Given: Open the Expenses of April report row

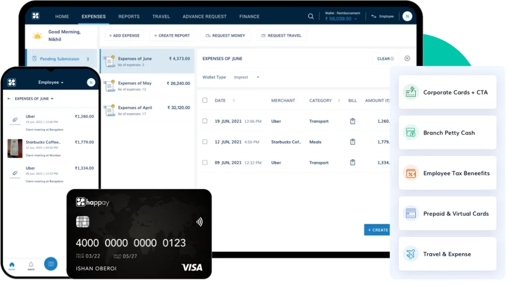Looking at the screenshot, I should [x=147, y=110].
